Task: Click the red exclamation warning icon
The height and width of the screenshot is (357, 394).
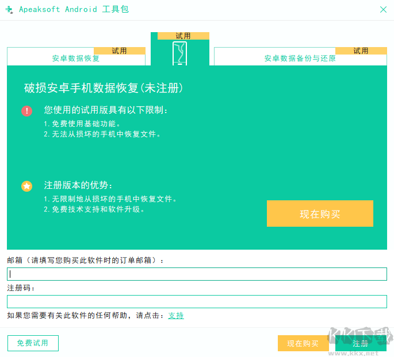Action: [x=26, y=111]
